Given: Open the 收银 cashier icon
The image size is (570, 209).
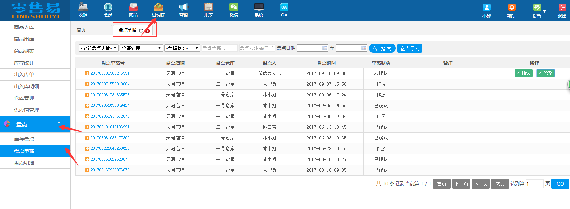Looking at the screenshot, I should point(83,8).
